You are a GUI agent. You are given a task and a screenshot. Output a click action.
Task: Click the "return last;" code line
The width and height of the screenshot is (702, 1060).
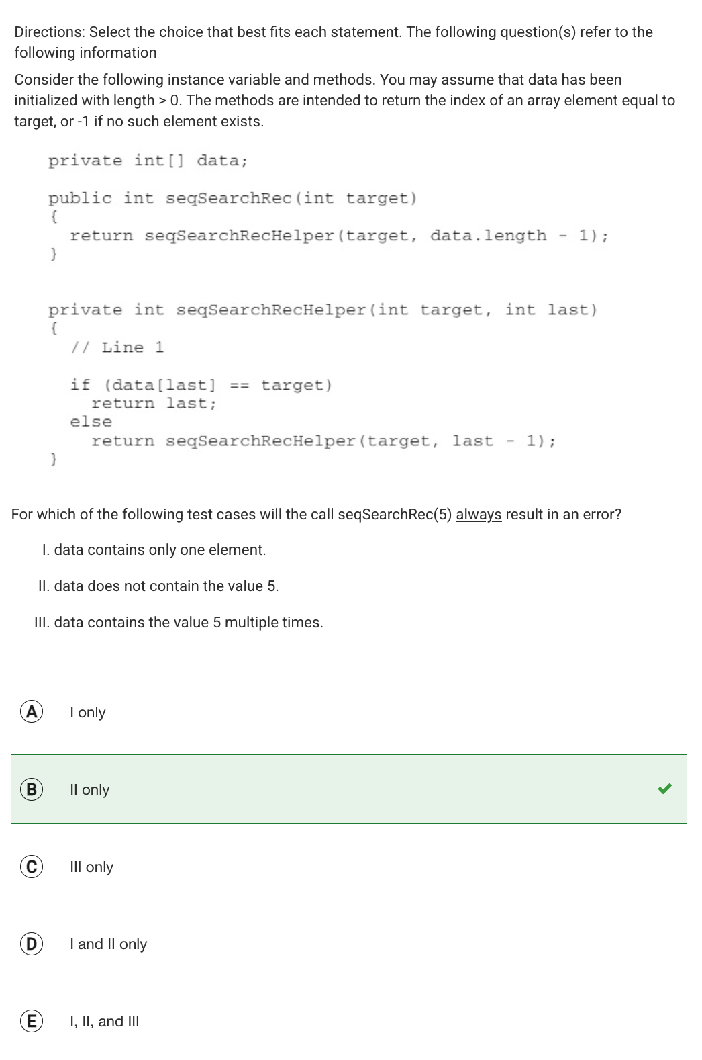tap(154, 403)
